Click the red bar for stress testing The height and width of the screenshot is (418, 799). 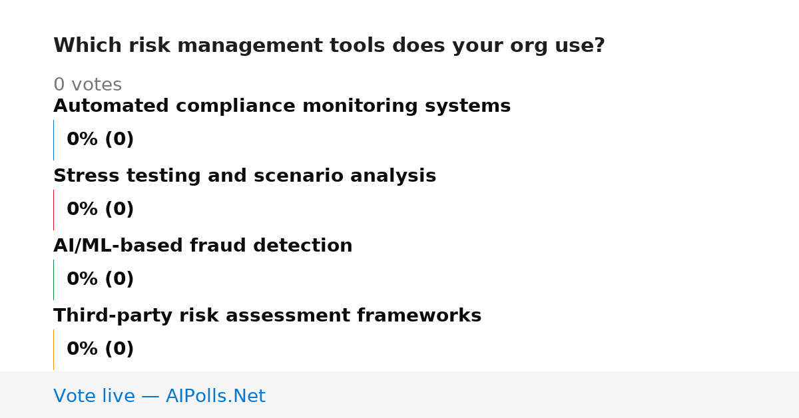tap(53, 210)
